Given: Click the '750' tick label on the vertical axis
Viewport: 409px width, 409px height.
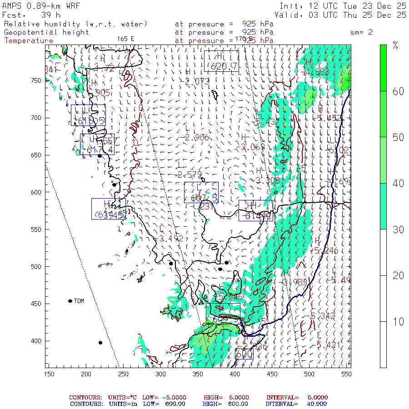Looking at the screenshot, I should (x=36, y=80).
